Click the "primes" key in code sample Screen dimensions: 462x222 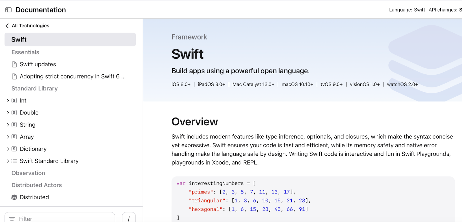point(201,192)
